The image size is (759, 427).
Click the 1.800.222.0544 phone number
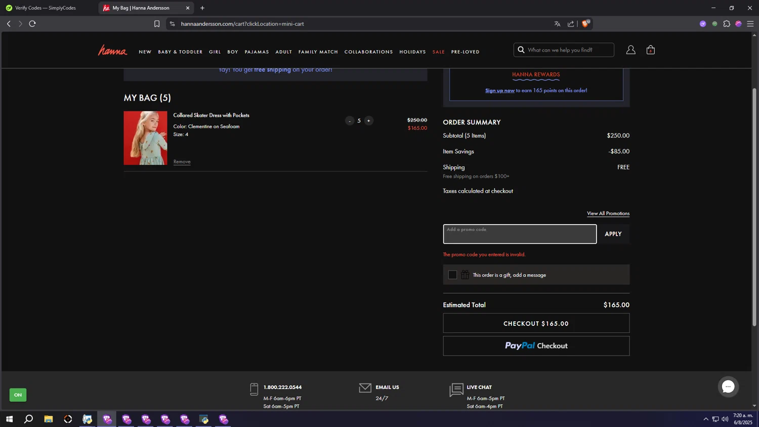(282, 388)
